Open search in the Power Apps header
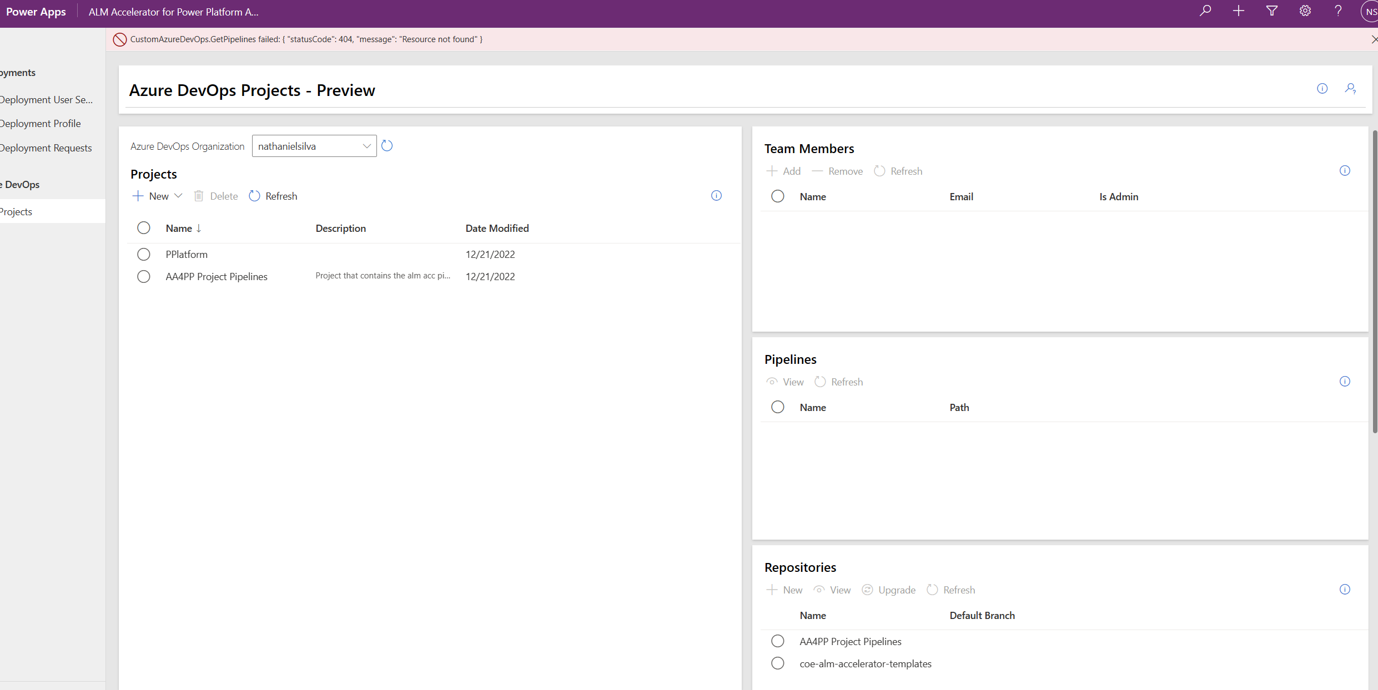This screenshot has width=1378, height=690. coord(1205,11)
